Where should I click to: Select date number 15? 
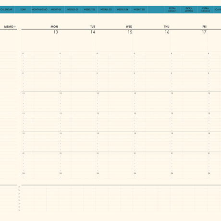[130, 32]
